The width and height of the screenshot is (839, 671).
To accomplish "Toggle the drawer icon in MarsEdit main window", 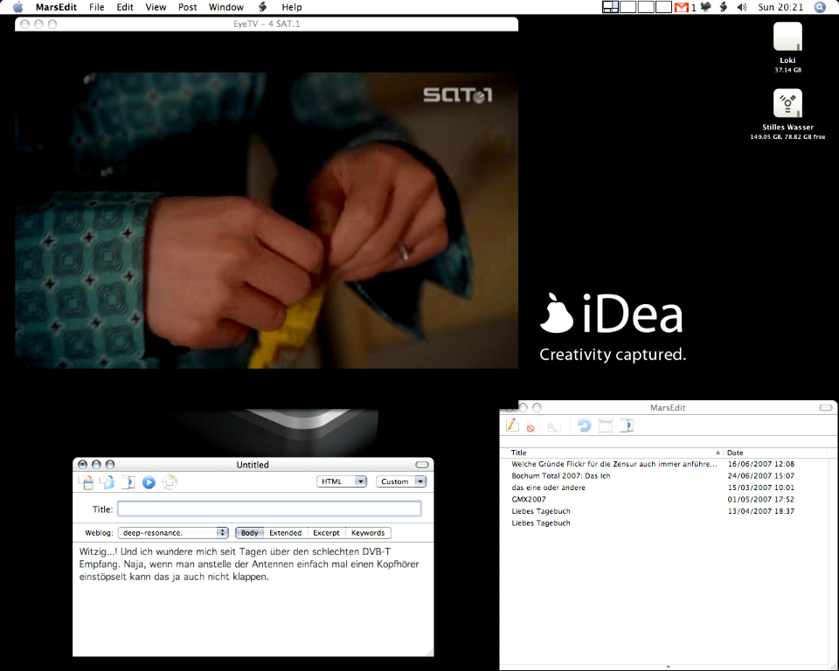I will pyautogui.click(x=627, y=425).
